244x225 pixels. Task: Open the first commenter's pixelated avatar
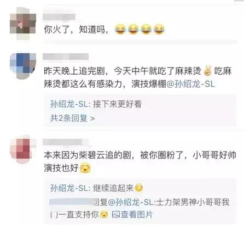23,24
